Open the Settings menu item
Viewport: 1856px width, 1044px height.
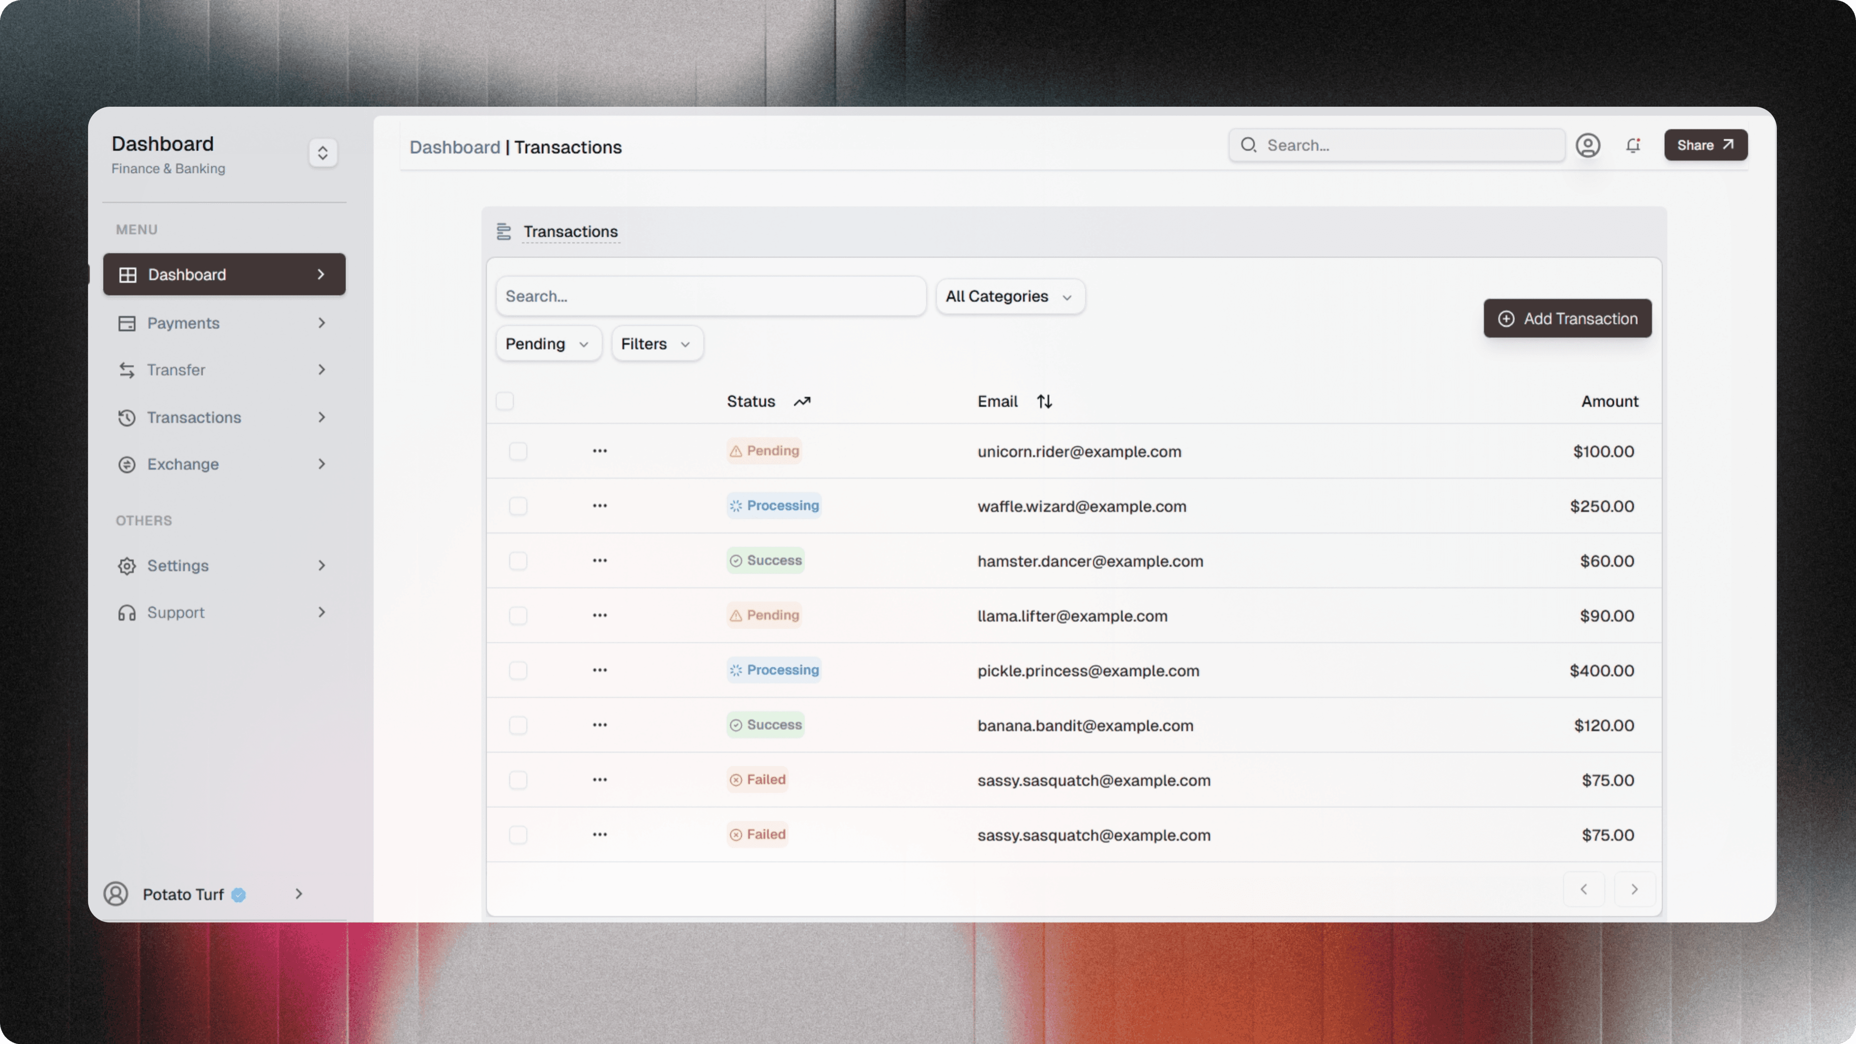click(x=178, y=565)
